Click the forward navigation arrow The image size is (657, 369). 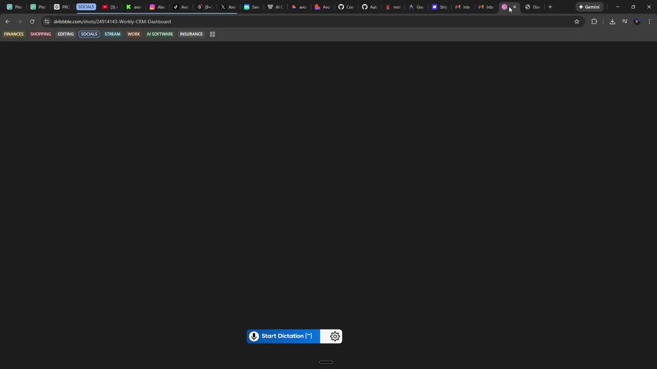coord(20,22)
